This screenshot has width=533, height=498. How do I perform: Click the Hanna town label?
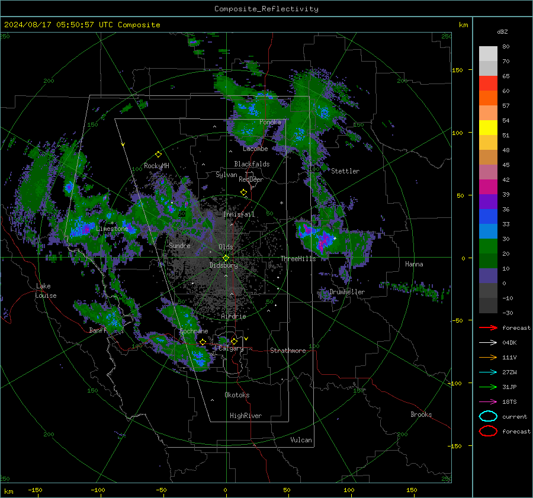coord(414,264)
